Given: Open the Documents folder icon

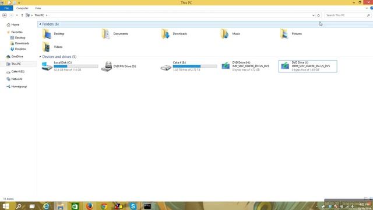Looking at the screenshot, I should [x=106, y=34].
